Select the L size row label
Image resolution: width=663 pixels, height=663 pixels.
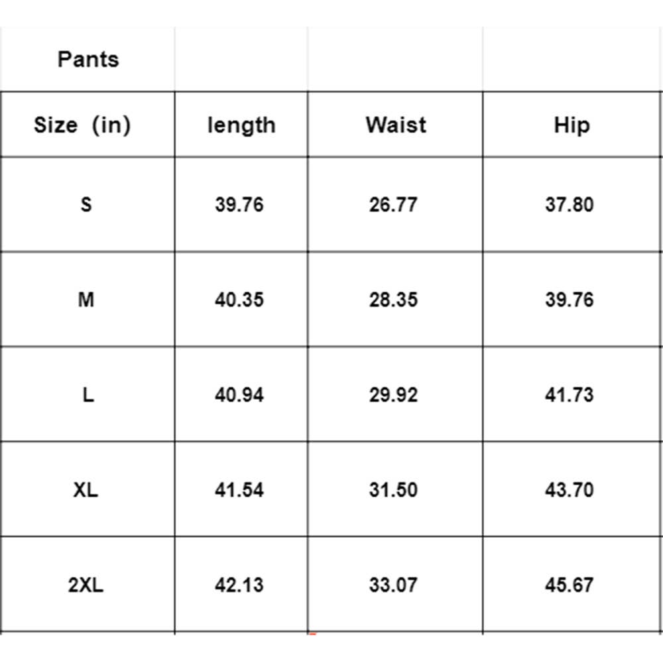coord(87,394)
